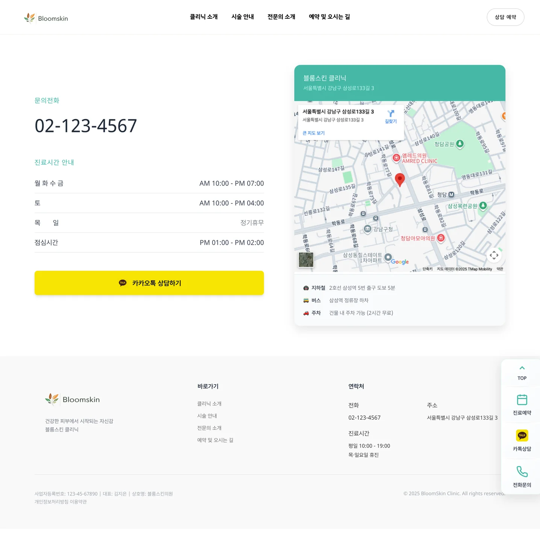Click the 카톡상담 KakaoTalk icon in the sidebar
Image resolution: width=540 pixels, height=540 pixels.
click(522, 435)
